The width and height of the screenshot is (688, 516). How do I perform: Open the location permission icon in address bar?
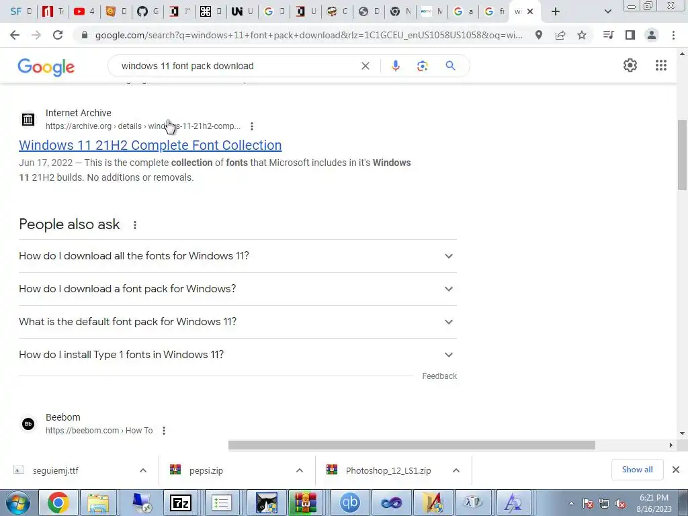[538, 35]
